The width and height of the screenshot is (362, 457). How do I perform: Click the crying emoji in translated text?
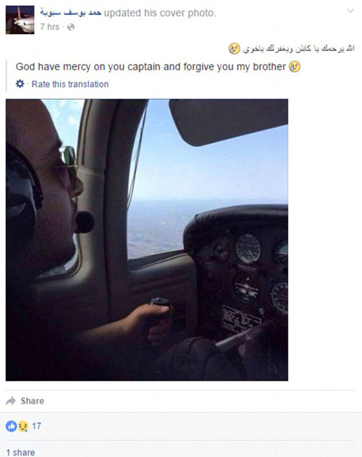tap(295, 67)
